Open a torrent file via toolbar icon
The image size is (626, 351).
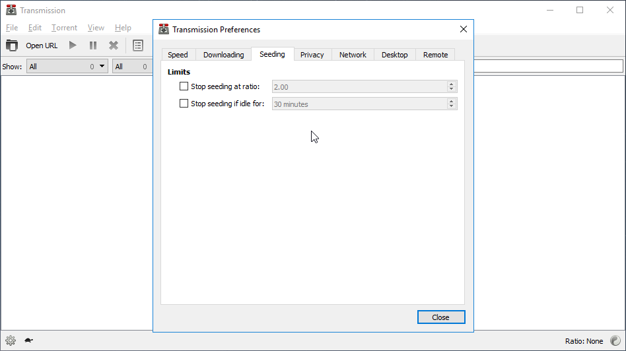coord(12,46)
